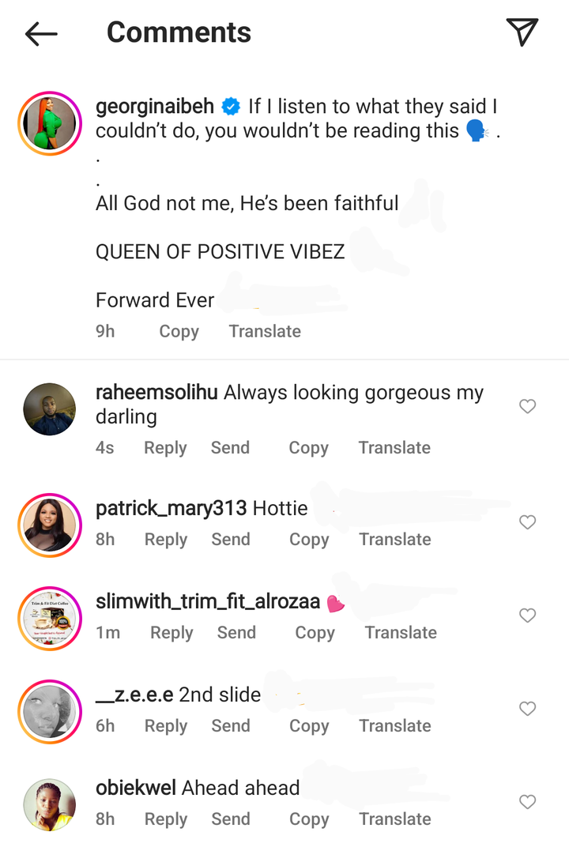Screen dimensions: 569x847
Task: Send patrick_mary313's comment
Action: click(x=231, y=540)
